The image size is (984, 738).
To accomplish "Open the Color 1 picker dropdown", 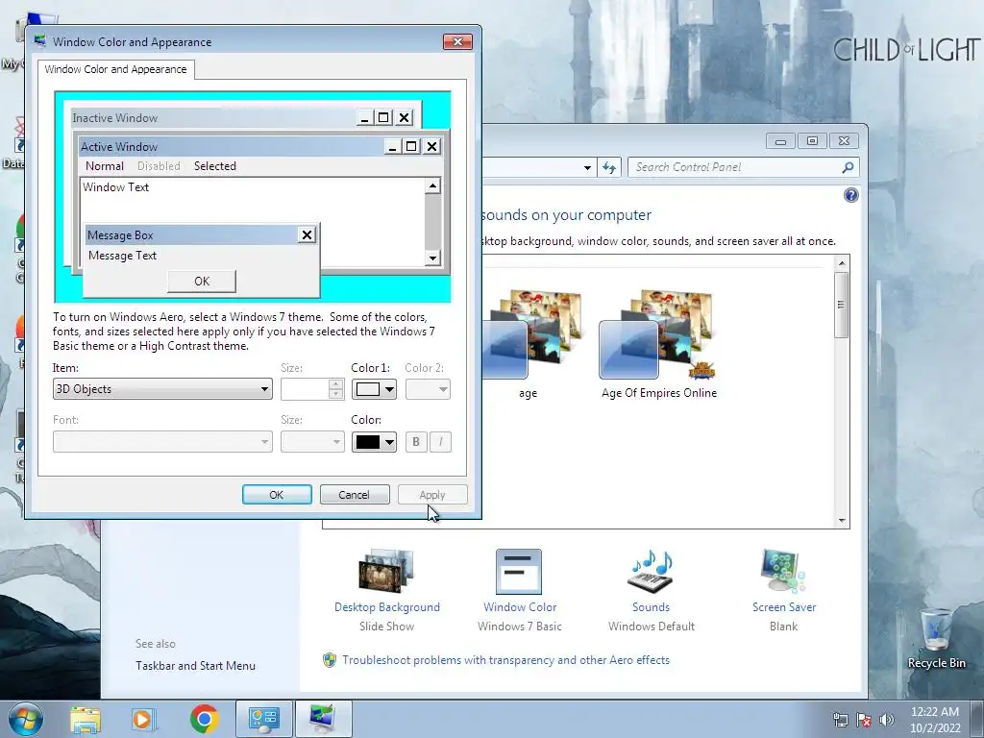I will tap(374, 389).
